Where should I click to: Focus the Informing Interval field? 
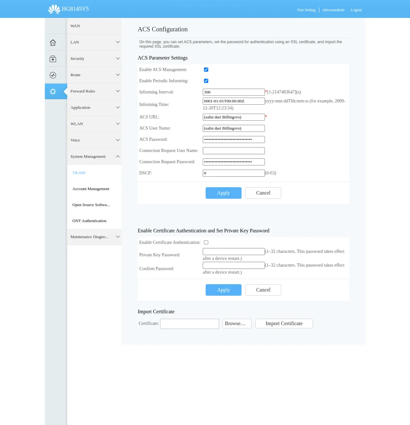[234, 92]
